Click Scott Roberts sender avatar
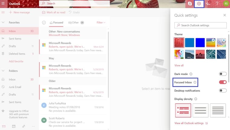Image resolution: width=230 pixels, height=130 pixels. [x=44, y=120]
